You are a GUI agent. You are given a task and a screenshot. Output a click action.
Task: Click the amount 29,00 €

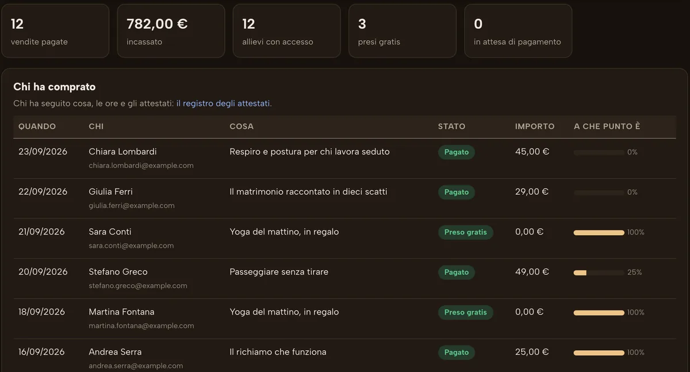(532, 191)
